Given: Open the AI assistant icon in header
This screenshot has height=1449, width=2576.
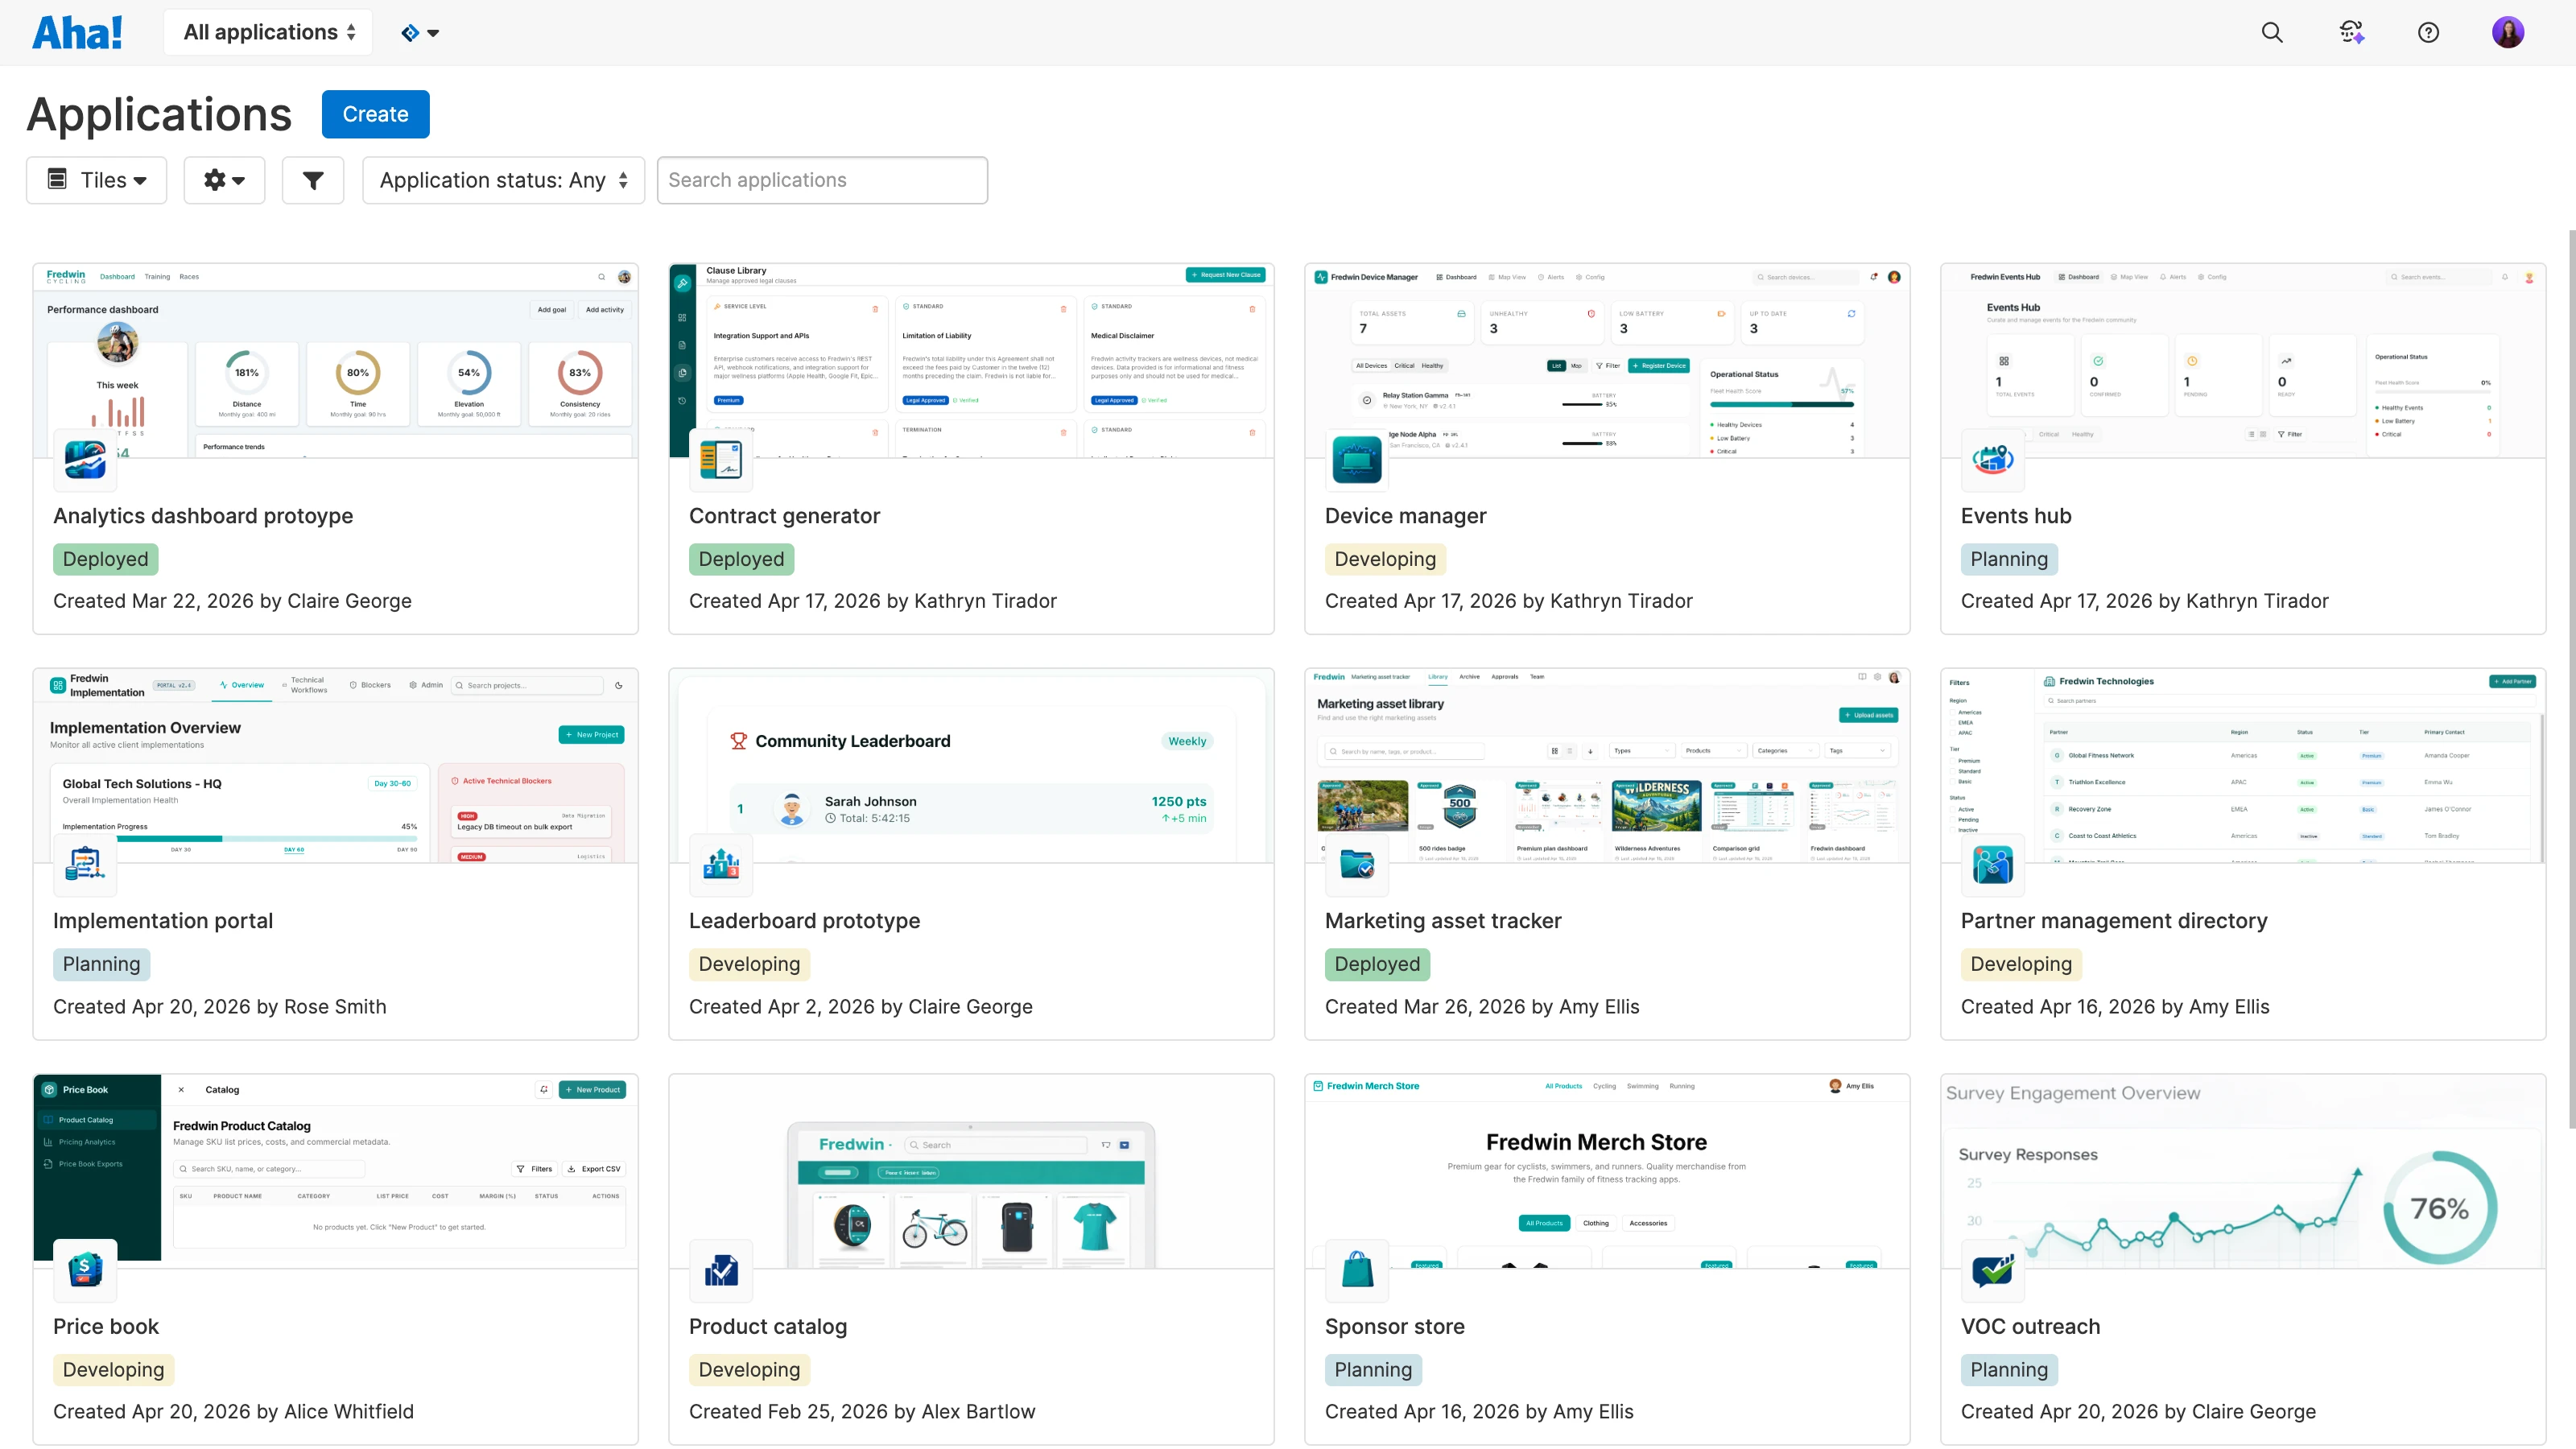Looking at the screenshot, I should click(2351, 32).
